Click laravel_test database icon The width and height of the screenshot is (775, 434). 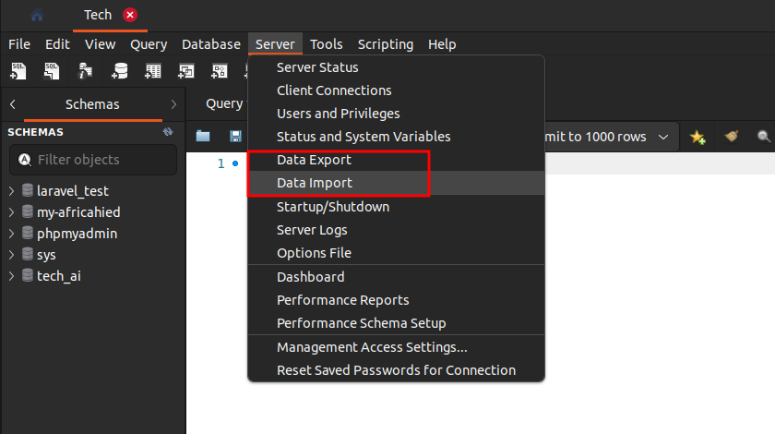tap(28, 190)
